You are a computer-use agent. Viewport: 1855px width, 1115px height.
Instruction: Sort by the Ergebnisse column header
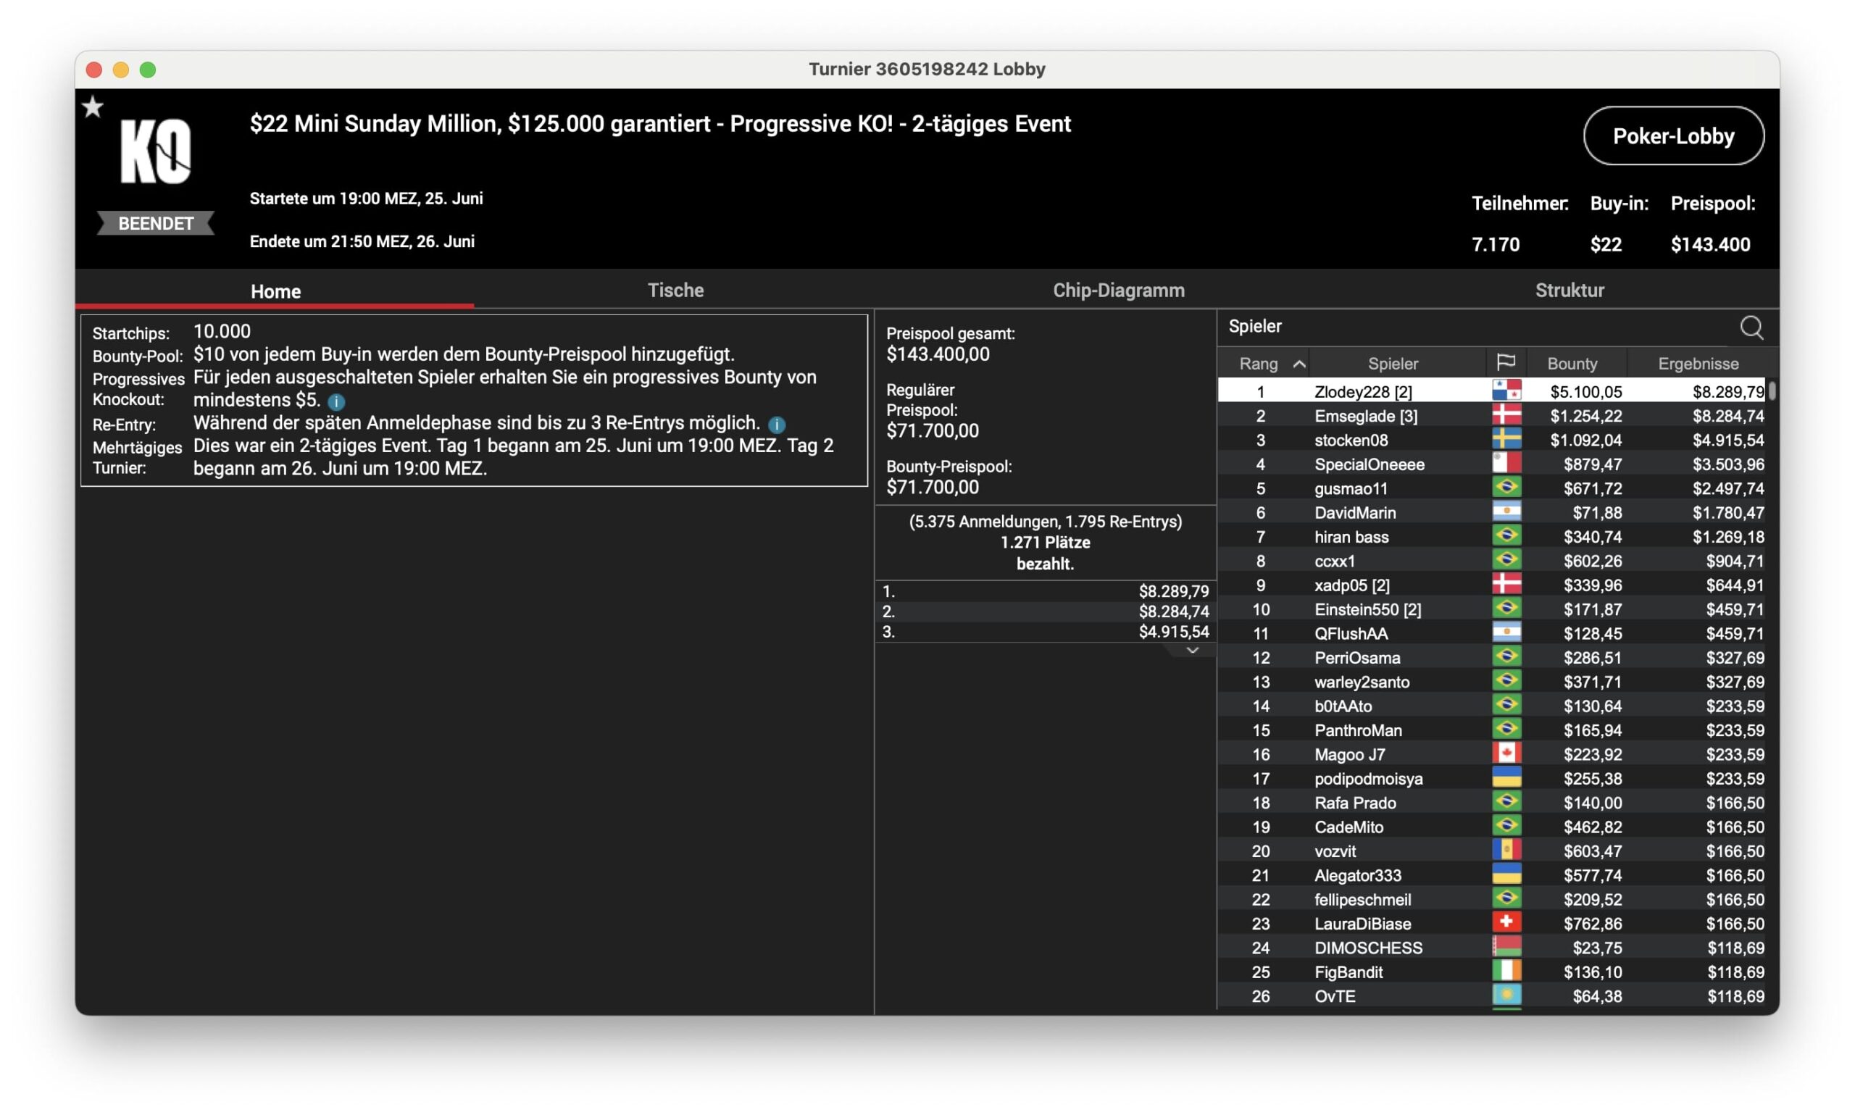tap(1697, 364)
